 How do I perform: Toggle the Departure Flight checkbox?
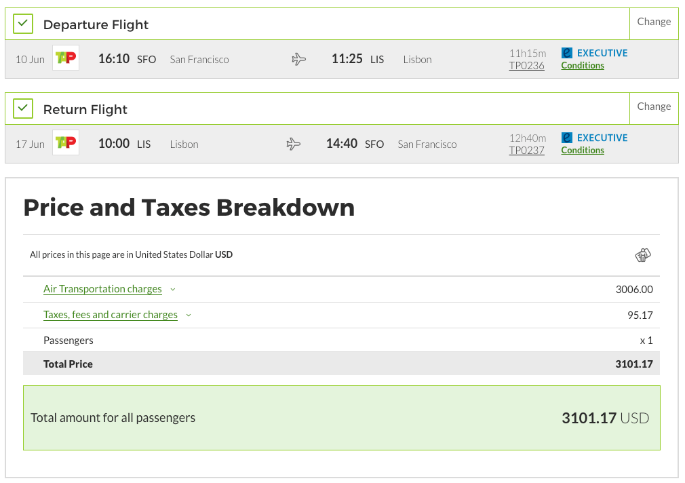pyautogui.click(x=24, y=24)
